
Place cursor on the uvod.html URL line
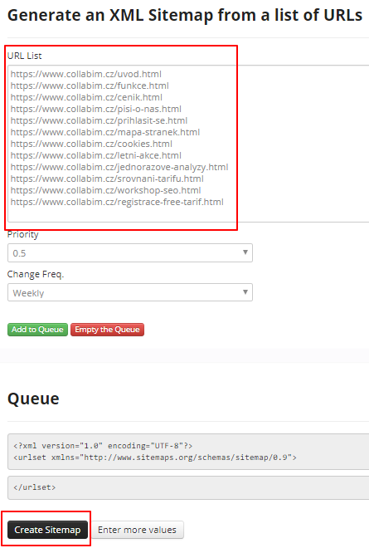(x=86, y=74)
